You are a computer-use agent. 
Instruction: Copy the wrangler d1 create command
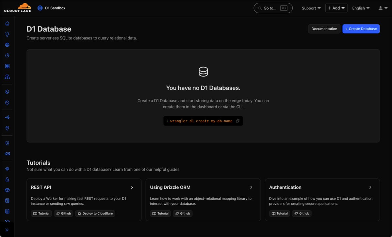(237, 121)
